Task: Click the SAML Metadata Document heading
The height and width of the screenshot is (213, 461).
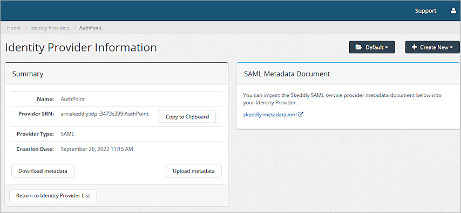Action: coord(287,74)
